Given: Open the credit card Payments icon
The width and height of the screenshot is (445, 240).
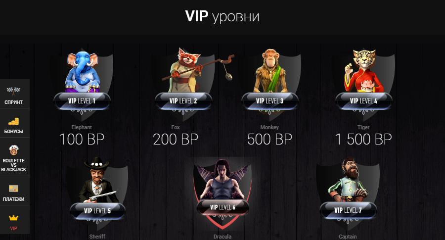Looking at the screenshot, I should [x=13, y=189].
